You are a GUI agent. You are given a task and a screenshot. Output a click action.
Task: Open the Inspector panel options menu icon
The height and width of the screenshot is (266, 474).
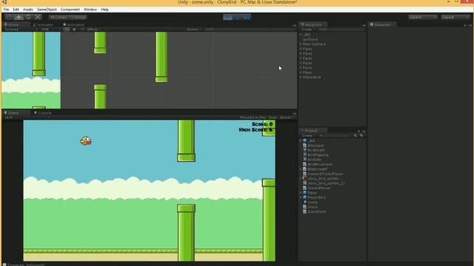470,25
